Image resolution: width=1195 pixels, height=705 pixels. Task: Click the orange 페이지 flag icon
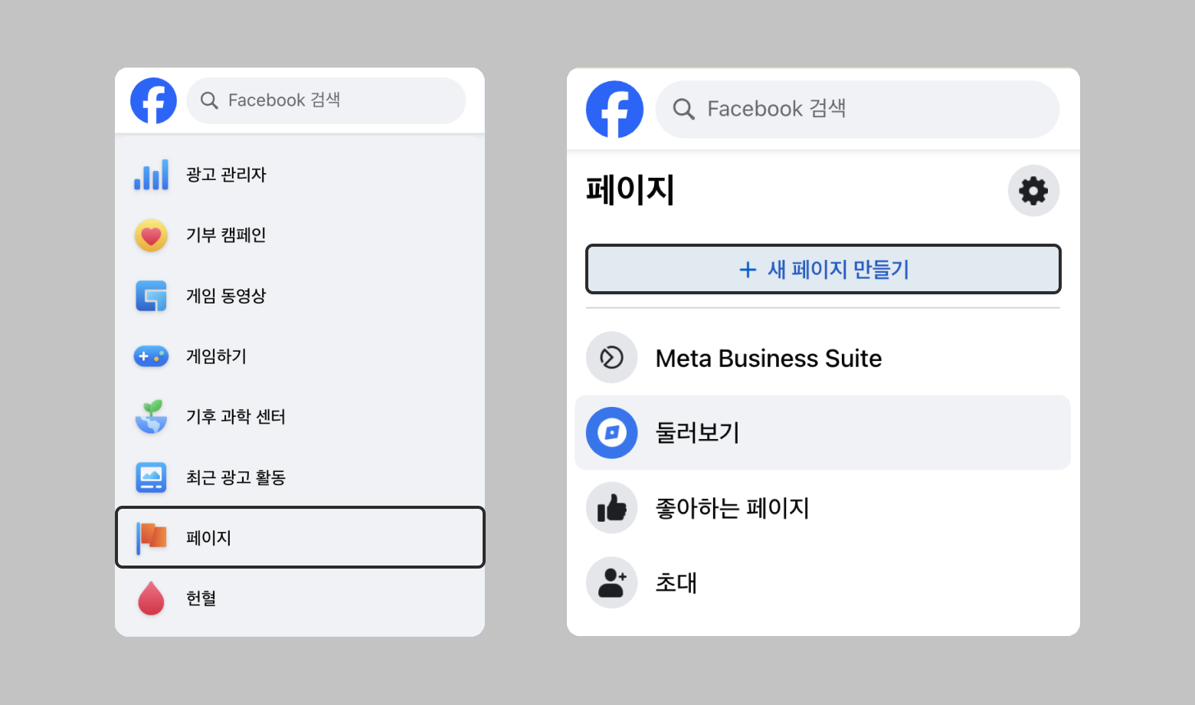tap(151, 538)
